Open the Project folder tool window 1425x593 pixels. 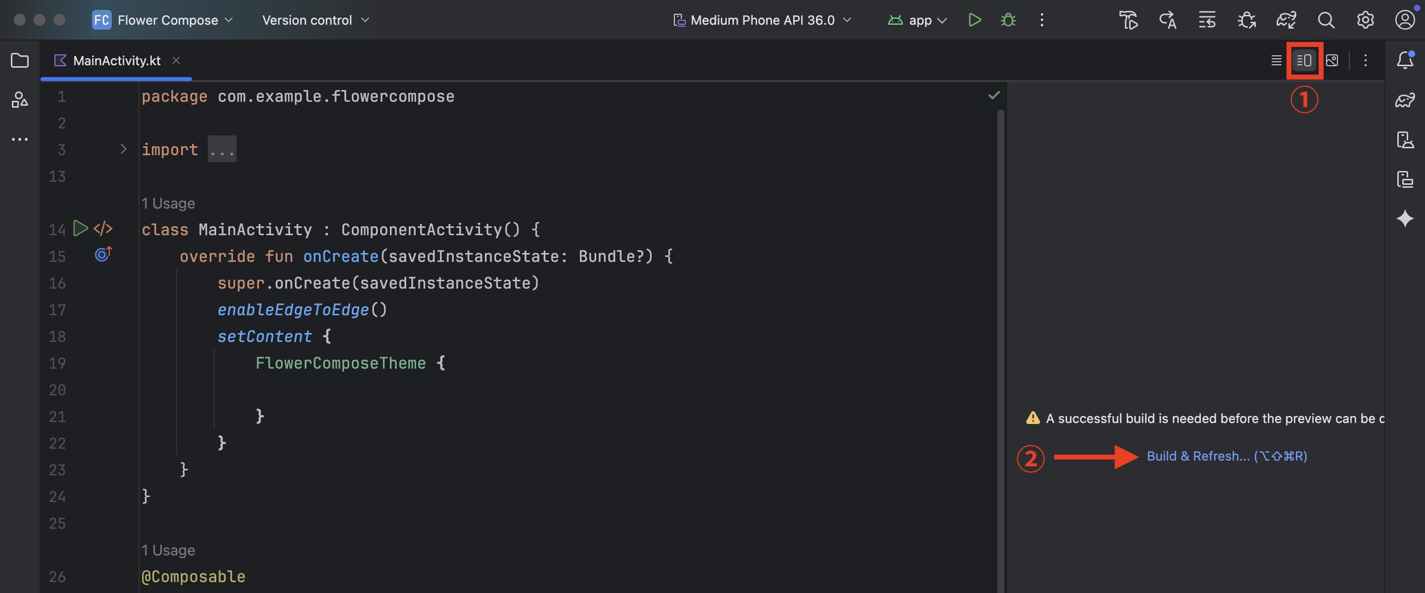(x=20, y=60)
